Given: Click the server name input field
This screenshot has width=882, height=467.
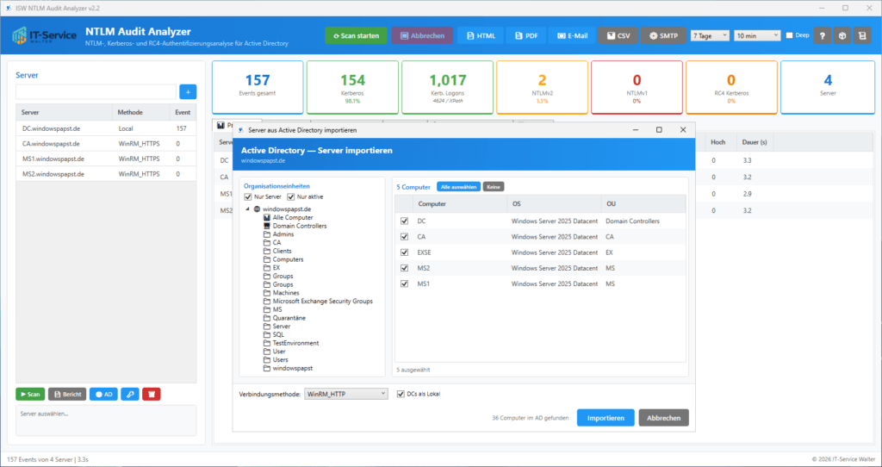Looking at the screenshot, I should (x=96, y=91).
